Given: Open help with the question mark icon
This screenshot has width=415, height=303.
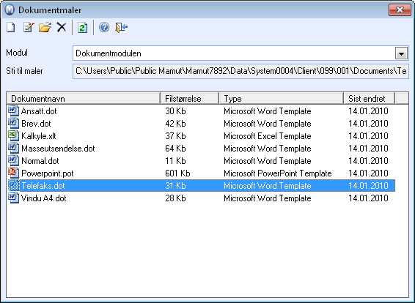Looking at the screenshot, I should pyautogui.click(x=104, y=27).
